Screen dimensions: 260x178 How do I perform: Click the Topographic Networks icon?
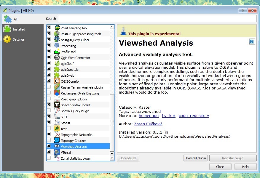57,134
